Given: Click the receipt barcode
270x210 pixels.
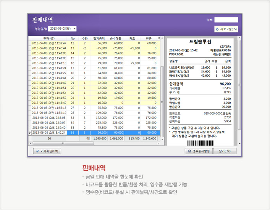Looking at the screenshot, I should point(200,143).
